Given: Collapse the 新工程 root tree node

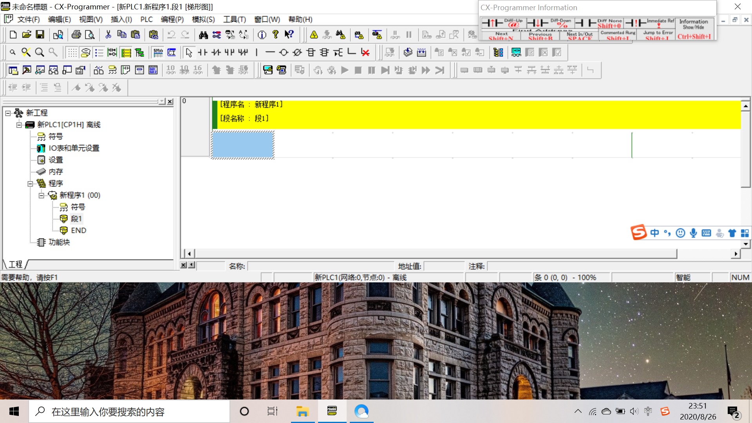Looking at the screenshot, I should click(8, 113).
